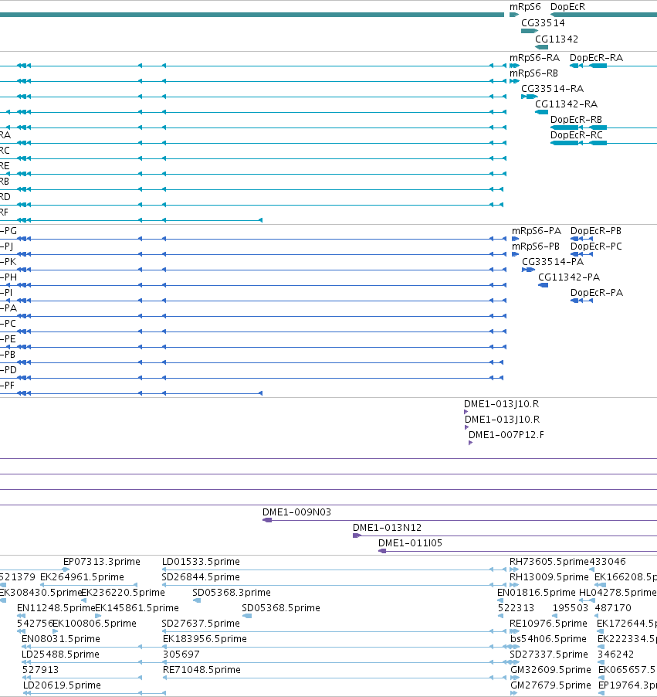Open EST bs54h06.5prime
The height and width of the screenshot is (697, 657).
point(514,647)
